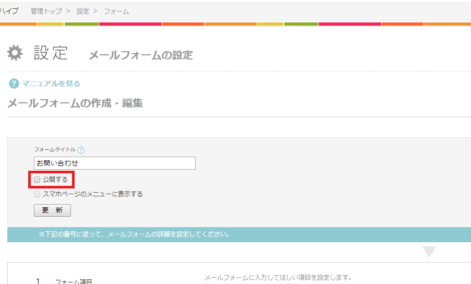Click the question mark icon before マニュアルを見る
This screenshot has height=284, width=471.
14,84
